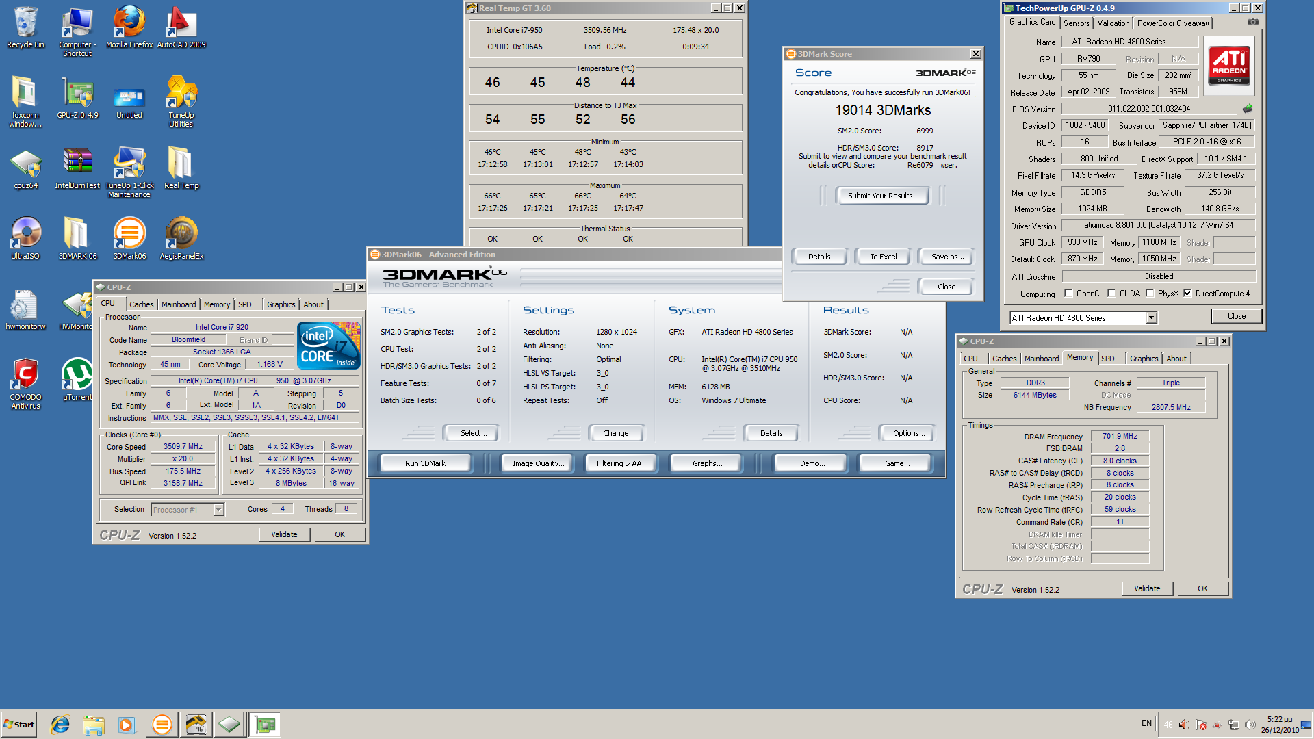This screenshot has height=739, width=1314.
Task: Switch to Real Temp taskbar button
Action: point(196,725)
